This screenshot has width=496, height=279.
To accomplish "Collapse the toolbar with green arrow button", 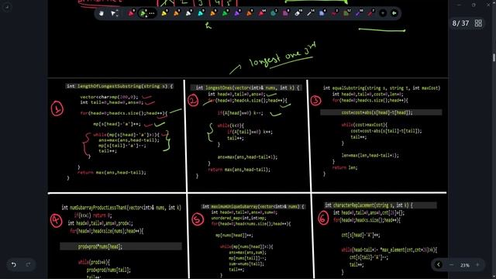I will click(x=394, y=13).
